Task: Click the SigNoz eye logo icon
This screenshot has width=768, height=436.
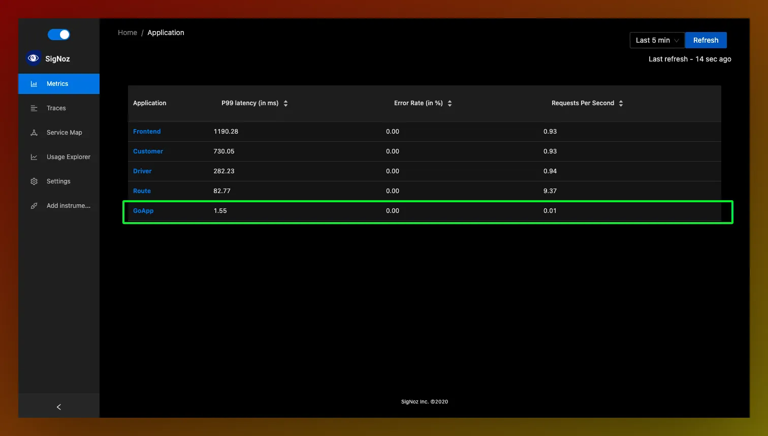Action: 34,58
